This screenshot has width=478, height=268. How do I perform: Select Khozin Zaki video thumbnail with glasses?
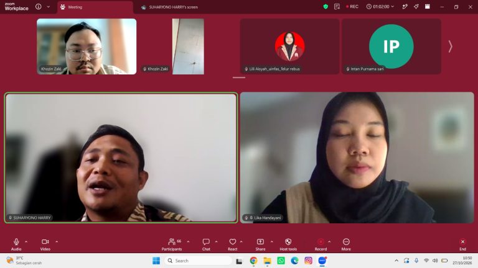87,47
